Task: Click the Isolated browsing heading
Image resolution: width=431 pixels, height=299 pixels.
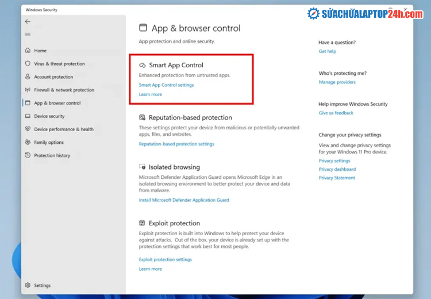Action: (x=174, y=167)
